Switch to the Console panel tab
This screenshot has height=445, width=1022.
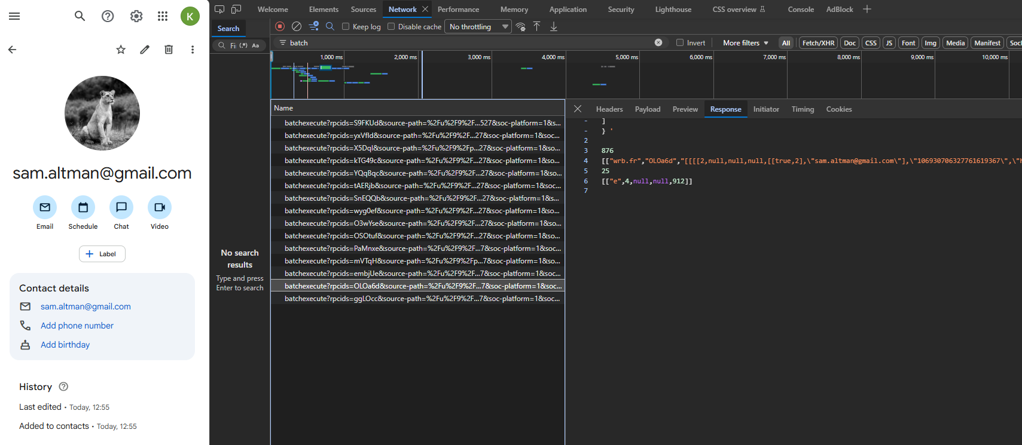click(x=801, y=10)
